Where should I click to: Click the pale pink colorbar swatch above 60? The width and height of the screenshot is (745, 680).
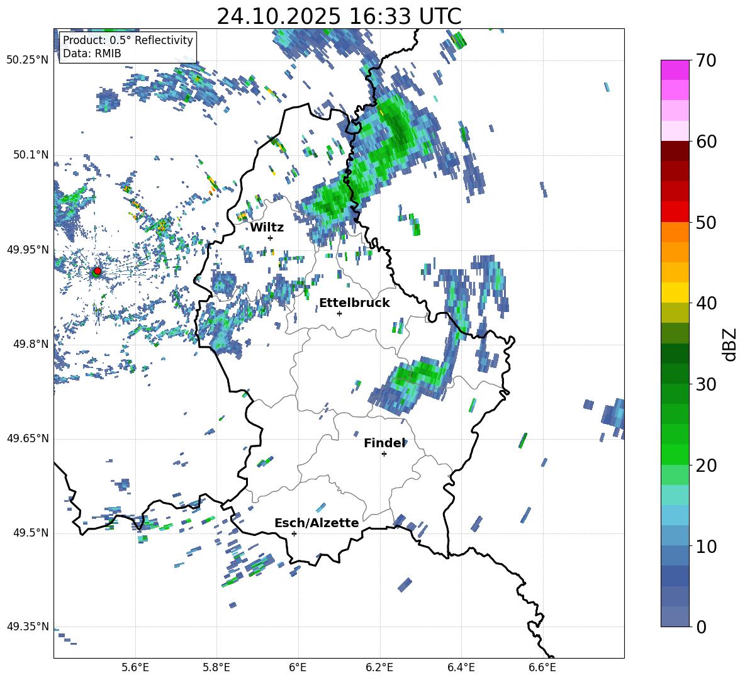click(x=675, y=131)
